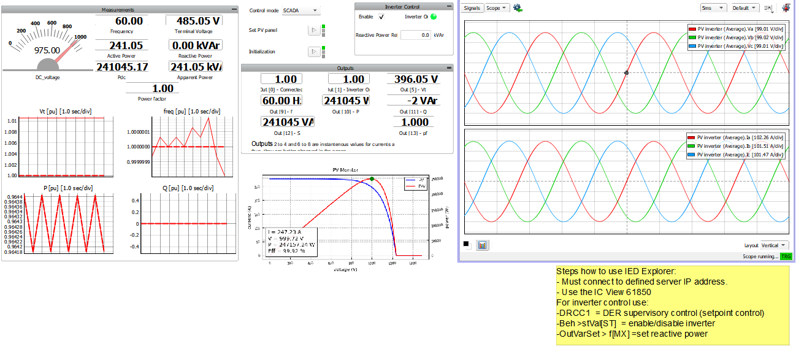Screen dimensions: 796x349
Task: Click the black/white background color swatch
Action: [x=467, y=244]
